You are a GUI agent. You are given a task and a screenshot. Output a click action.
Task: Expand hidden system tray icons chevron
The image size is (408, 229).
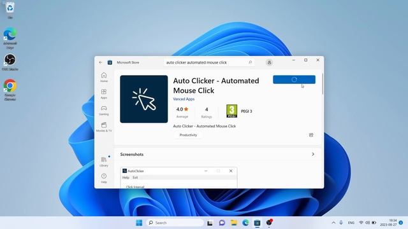(333, 223)
